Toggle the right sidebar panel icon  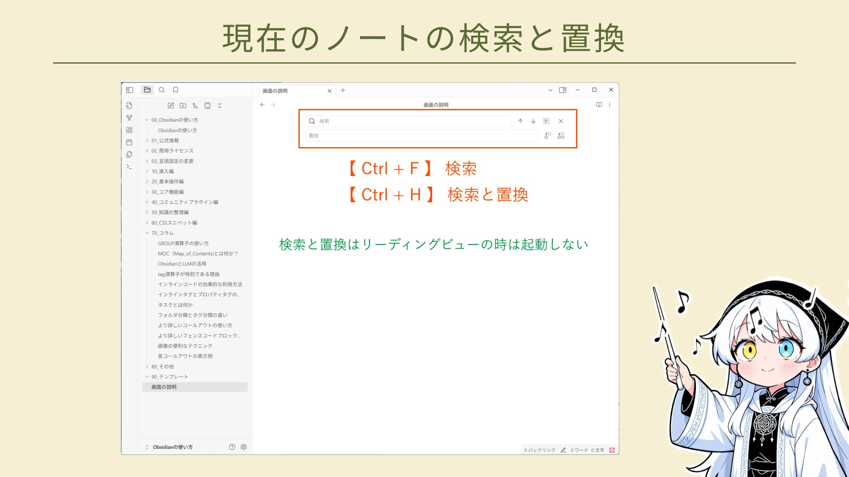tap(563, 90)
